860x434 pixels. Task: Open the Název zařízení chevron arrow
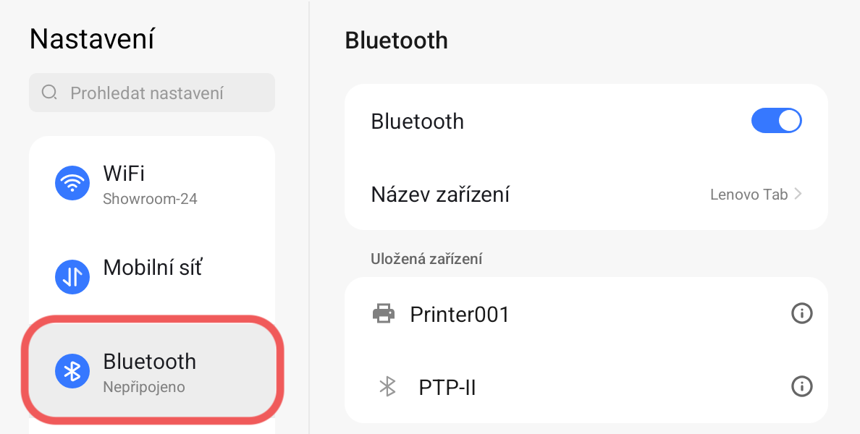point(798,194)
